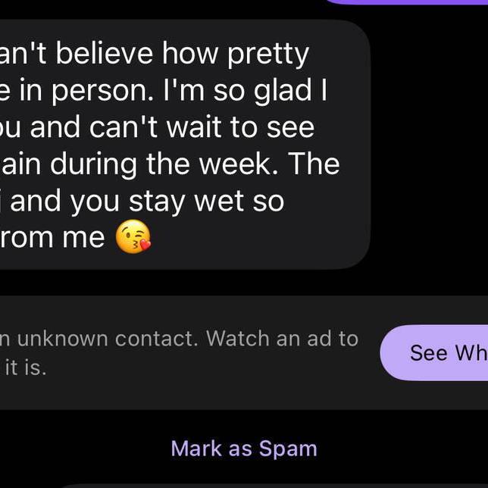Viewport: 488px width, 488px height.
Task: Click the word 'pretty' in the message
Action: point(267,55)
